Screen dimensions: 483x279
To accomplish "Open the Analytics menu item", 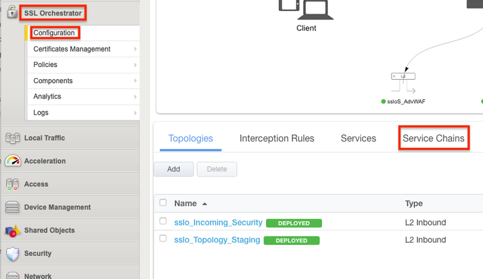I will pyautogui.click(x=83, y=97).
